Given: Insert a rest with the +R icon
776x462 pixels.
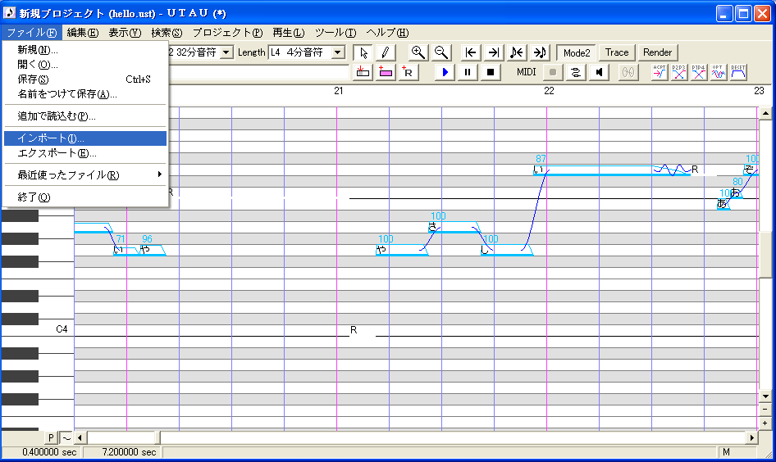Looking at the screenshot, I should point(408,72).
